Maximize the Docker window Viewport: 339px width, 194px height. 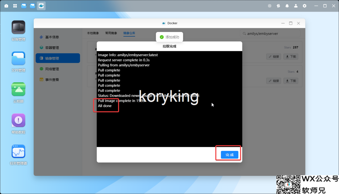[291, 23]
